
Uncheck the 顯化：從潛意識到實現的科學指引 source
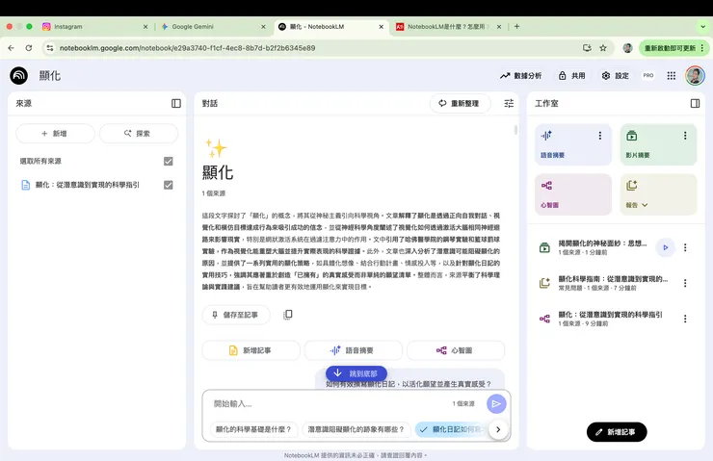pyautogui.click(x=169, y=185)
